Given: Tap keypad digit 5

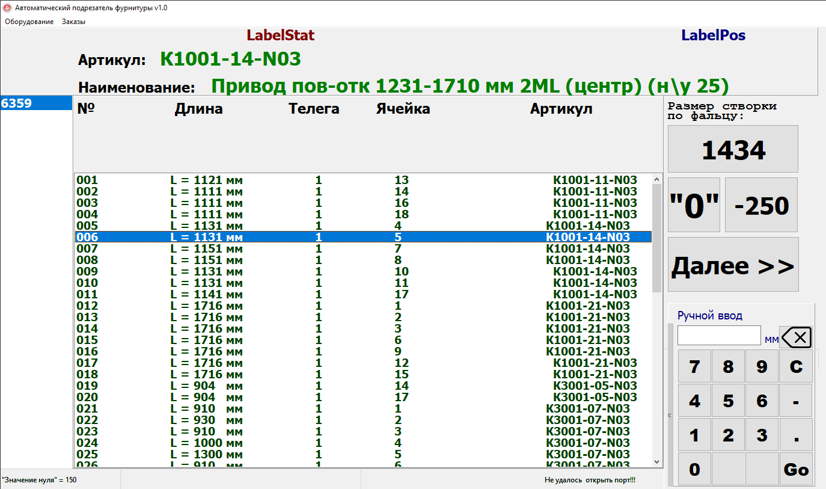Looking at the screenshot, I should [x=728, y=401].
